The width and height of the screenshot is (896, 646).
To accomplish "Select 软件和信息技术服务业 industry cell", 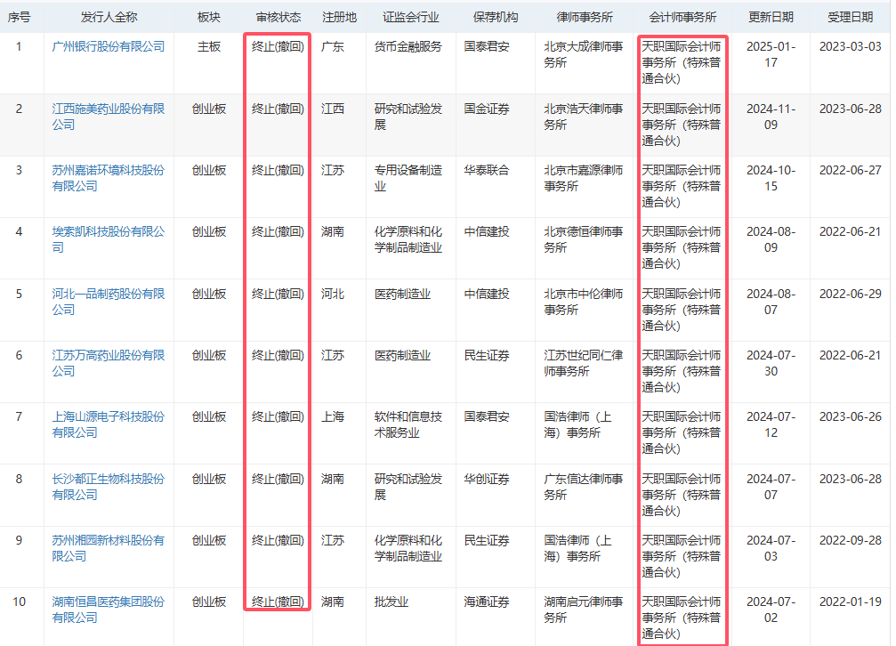I will [x=408, y=424].
